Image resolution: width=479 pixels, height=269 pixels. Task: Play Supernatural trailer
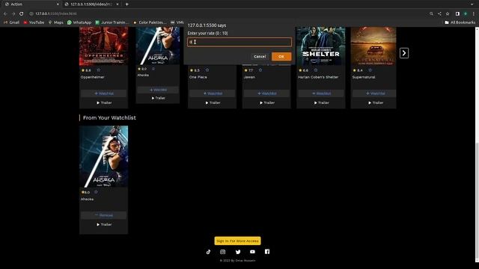pyautogui.click(x=376, y=103)
